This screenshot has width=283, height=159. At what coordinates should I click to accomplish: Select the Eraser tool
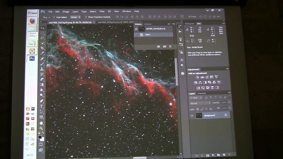pyautogui.click(x=42, y=79)
